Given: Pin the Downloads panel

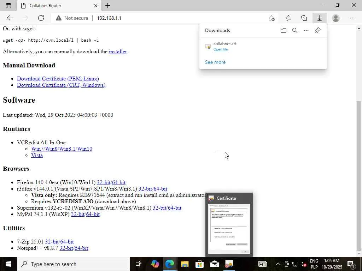Looking at the screenshot, I should tap(318, 30).
